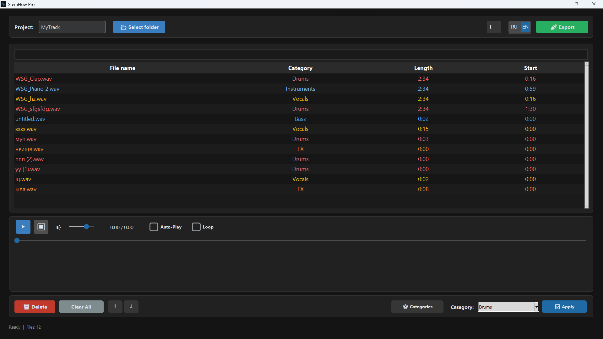
Task: Move selected file up with arrow
Action: [x=115, y=307]
